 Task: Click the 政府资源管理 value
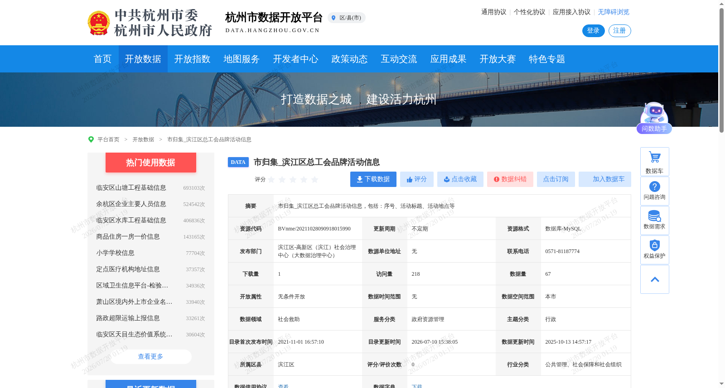pyautogui.click(x=428, y=319)
